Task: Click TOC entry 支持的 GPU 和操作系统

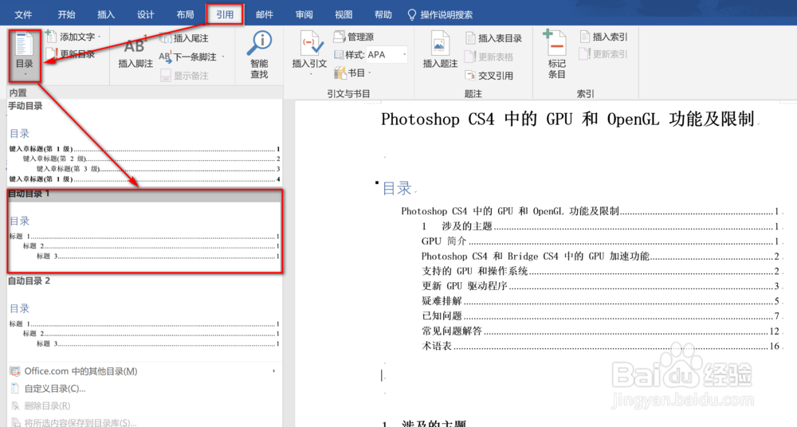Action: (x=599, y=271)
